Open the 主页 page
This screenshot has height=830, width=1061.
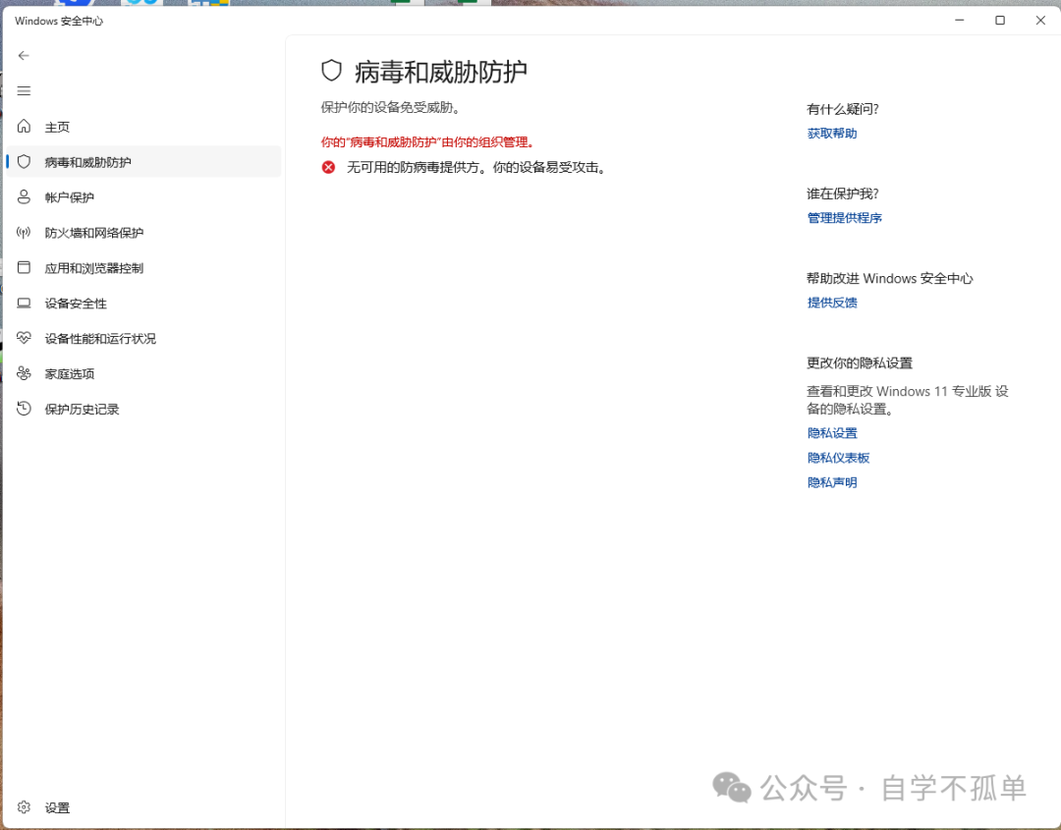click(x=143, y=127)
